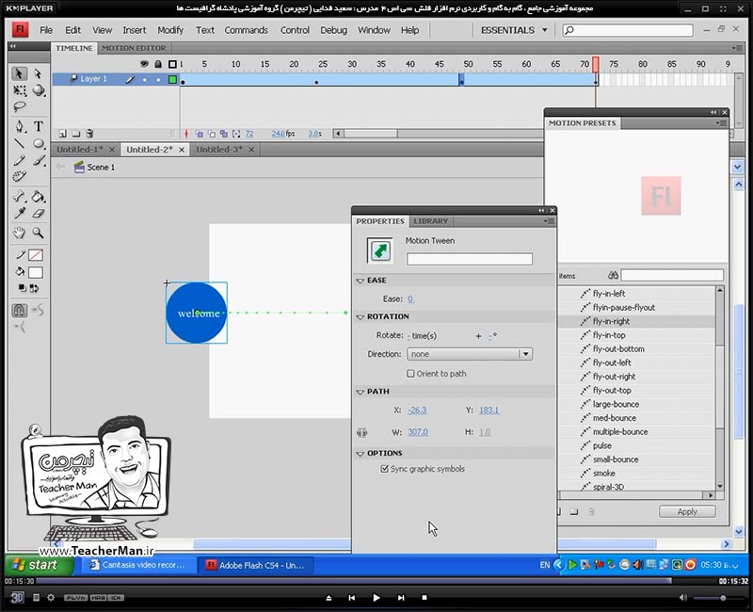Click the Ease value 0
The width and height of the screenshot is (753, 612).
click(410, 298)
